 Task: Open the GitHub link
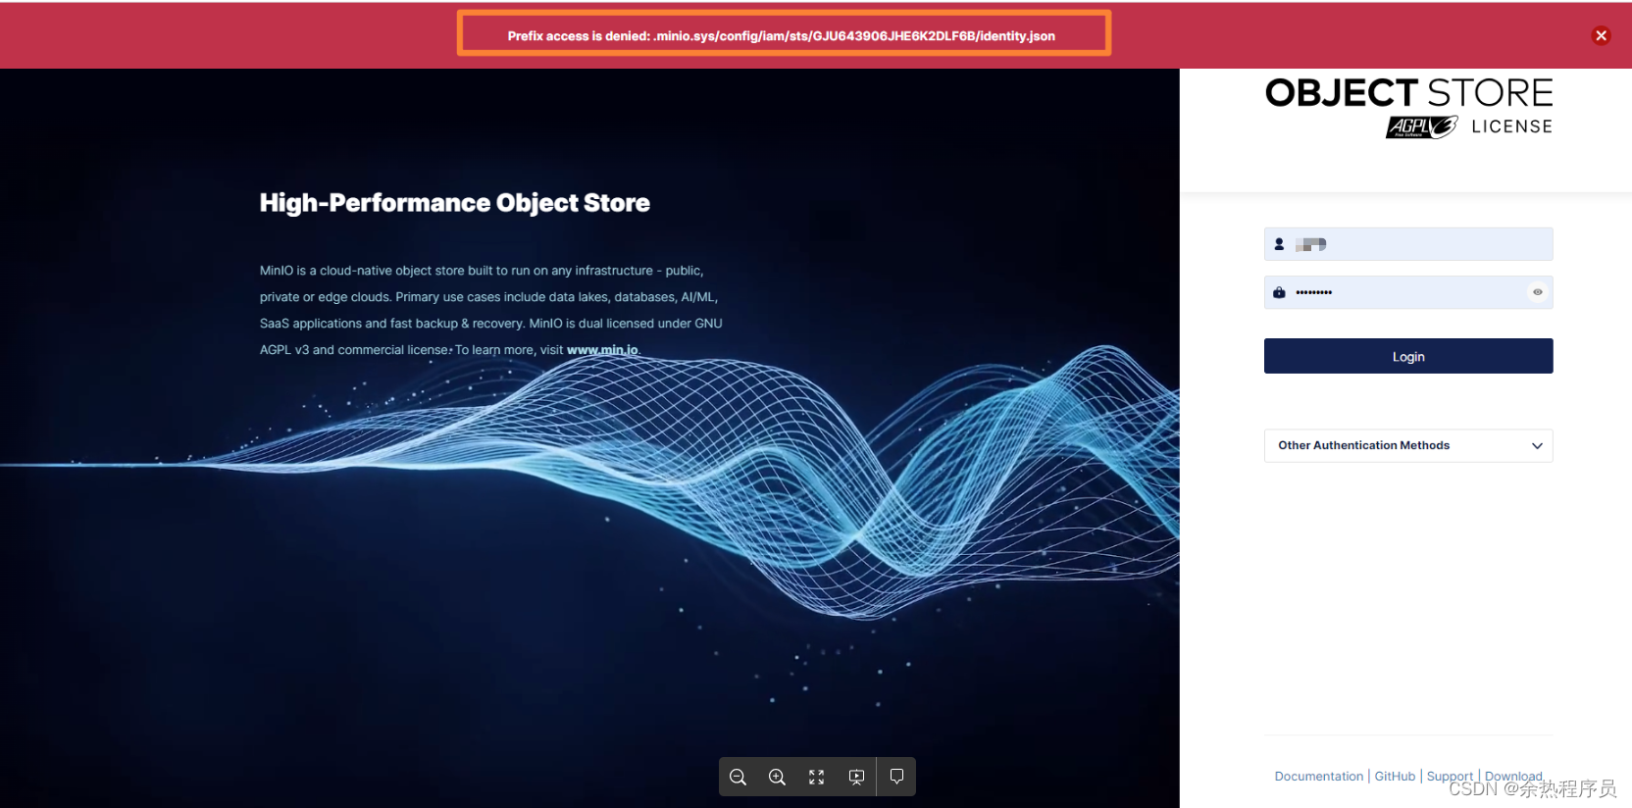coord(1395,776)
